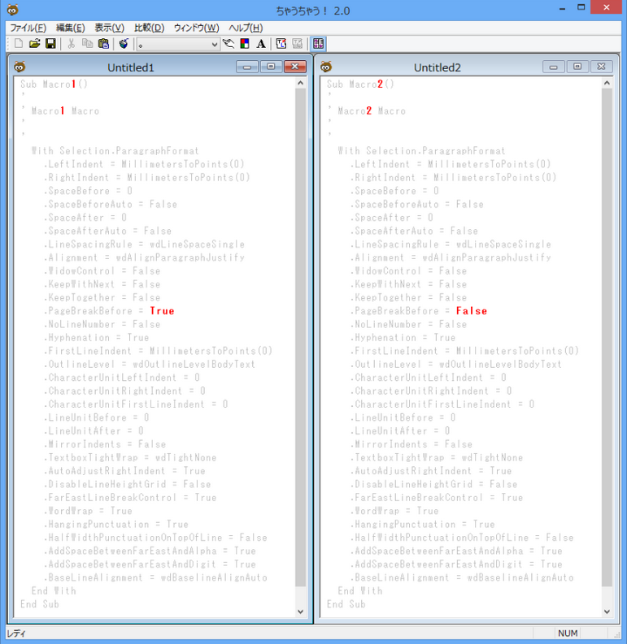Toggle the first document-pane icon right of the 'A'
Image resolution: width=627 pixels, height=644 pixels.
coord(281,44)
